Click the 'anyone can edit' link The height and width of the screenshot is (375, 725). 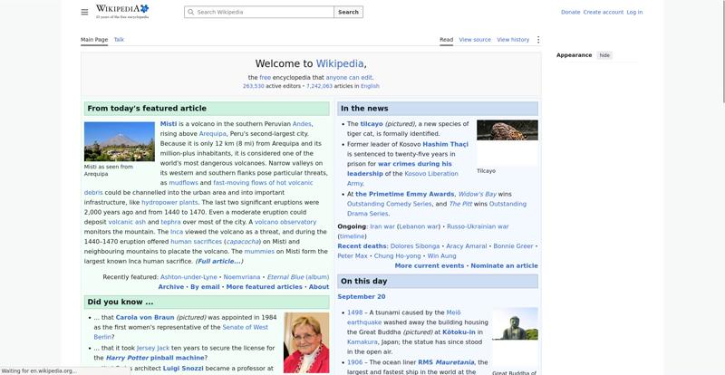click(349, 78)
